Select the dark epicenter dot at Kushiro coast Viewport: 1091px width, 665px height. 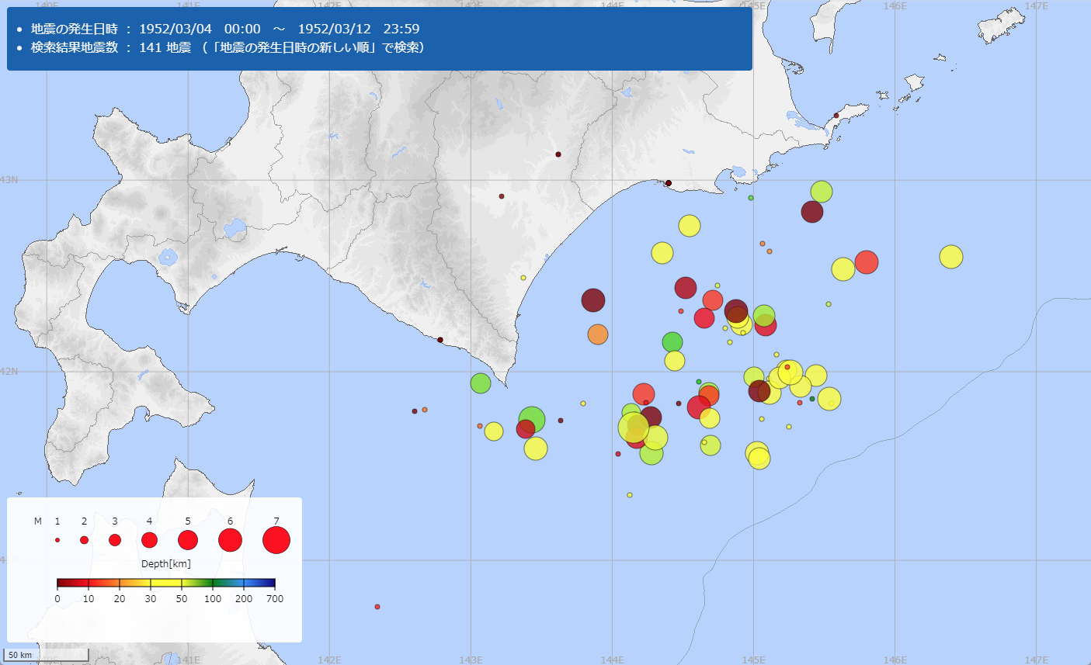coord(668,183)
